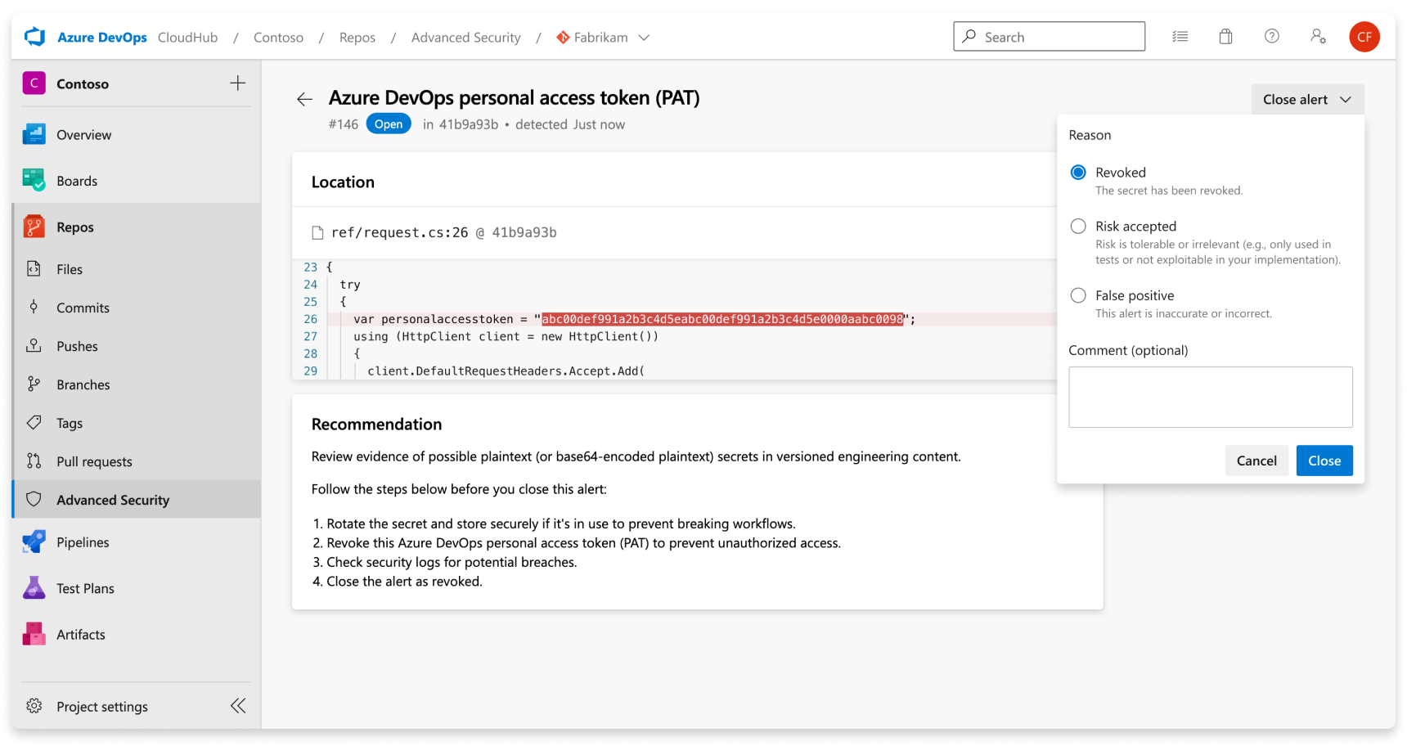Open the CF user avatar
Viewport: 1407px width, 746px height.
click(x=1364, y=37)
